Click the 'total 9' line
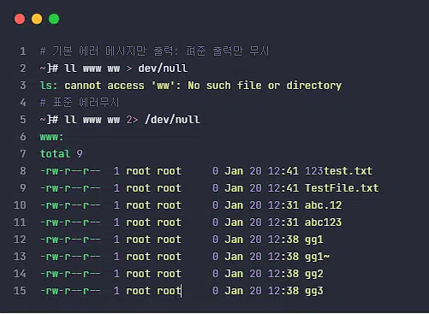The width and height of the screenshot is (429, 314). point(61,154)
